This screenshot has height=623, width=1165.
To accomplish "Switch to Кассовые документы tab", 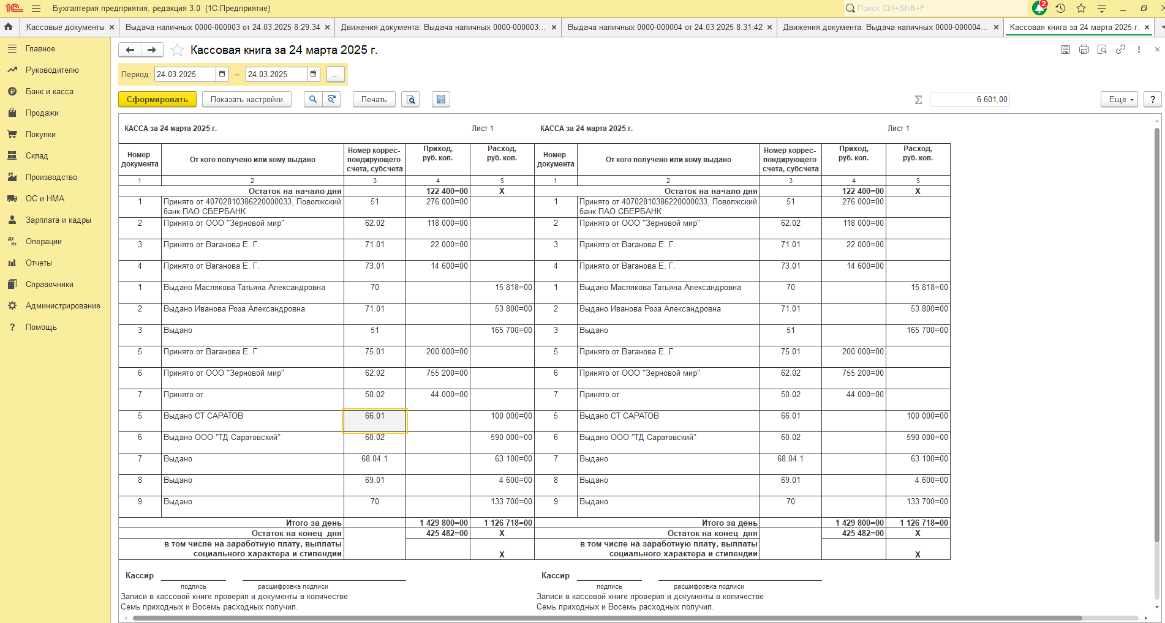I will [x=66, y=27].
